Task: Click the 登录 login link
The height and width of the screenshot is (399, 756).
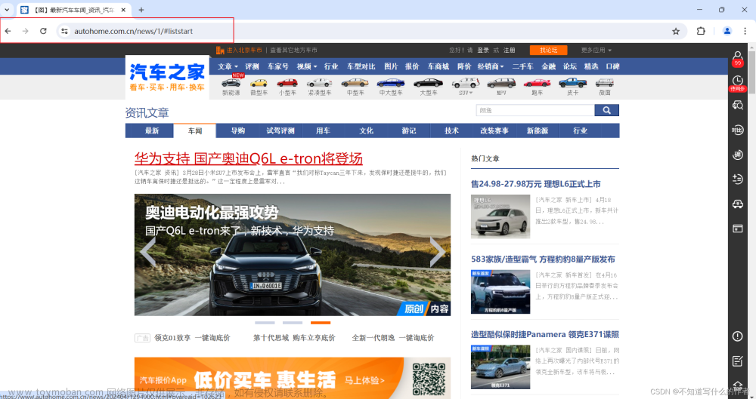Action: pyautogui.click(x=483, y=50)
